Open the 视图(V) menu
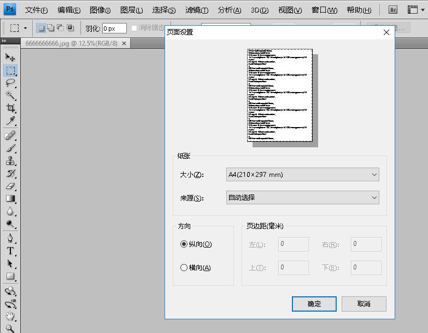 (290, 10)
